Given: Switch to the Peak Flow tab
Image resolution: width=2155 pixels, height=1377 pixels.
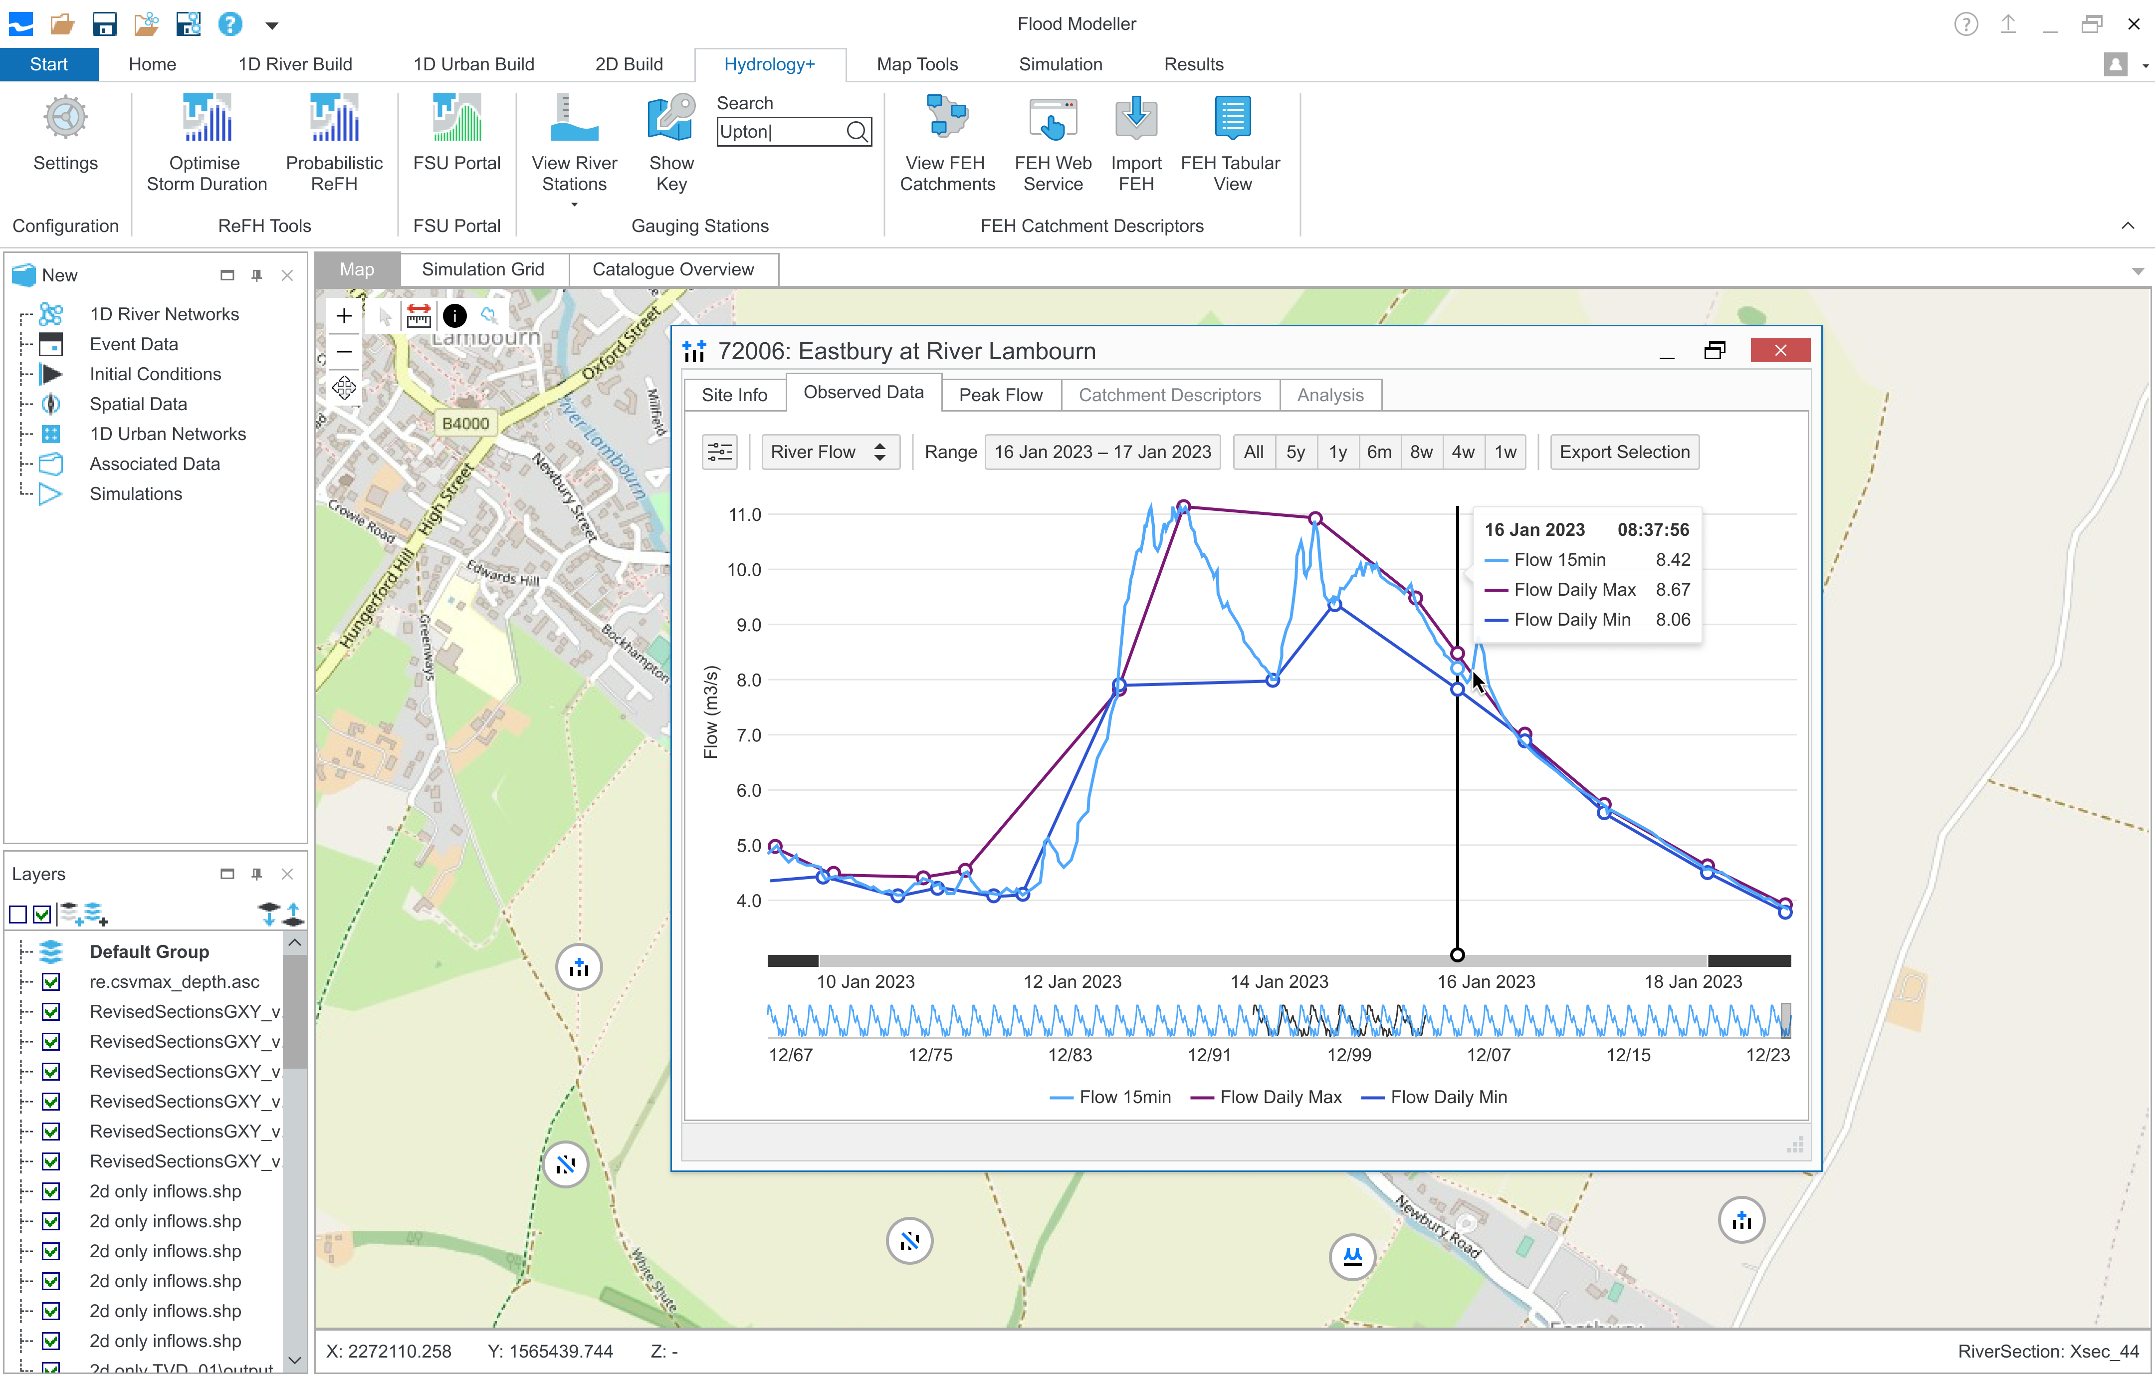Looking at the screenshot, I should point(1000,395).
